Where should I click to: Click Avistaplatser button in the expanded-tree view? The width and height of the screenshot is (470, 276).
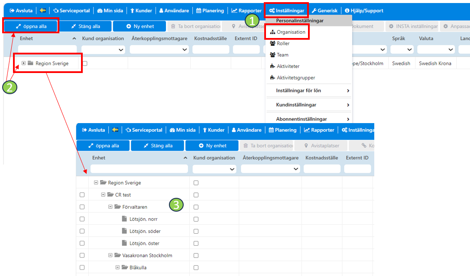321,146
